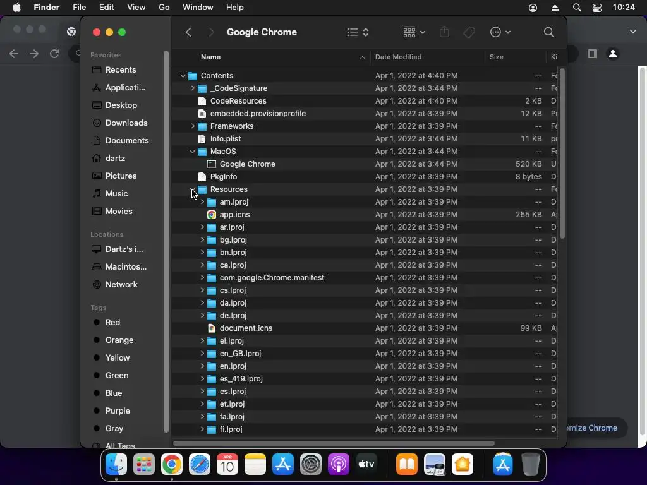Open Documents from the sidebar
This screenshot has height=485, width=647.
126,141
